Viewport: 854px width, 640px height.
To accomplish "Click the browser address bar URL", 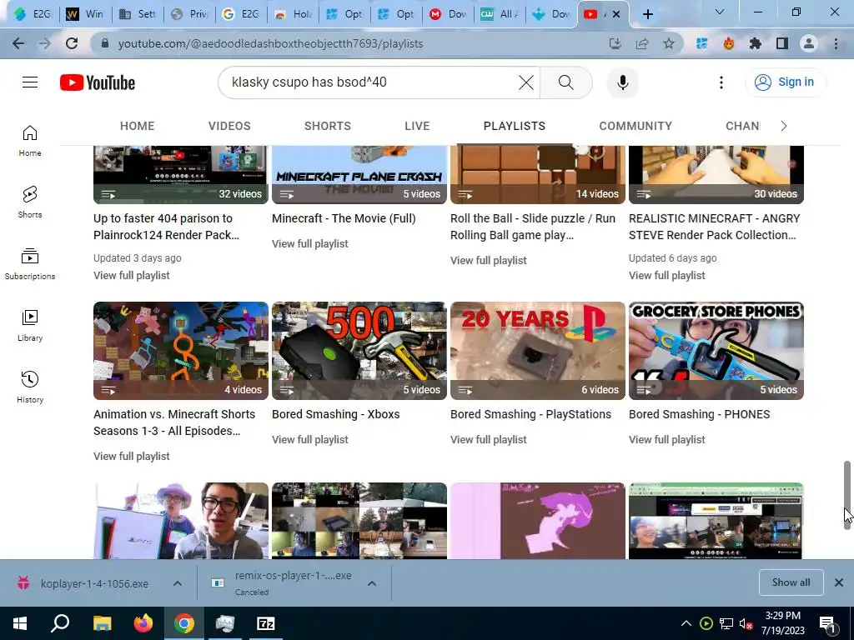I will click(271, 43).
